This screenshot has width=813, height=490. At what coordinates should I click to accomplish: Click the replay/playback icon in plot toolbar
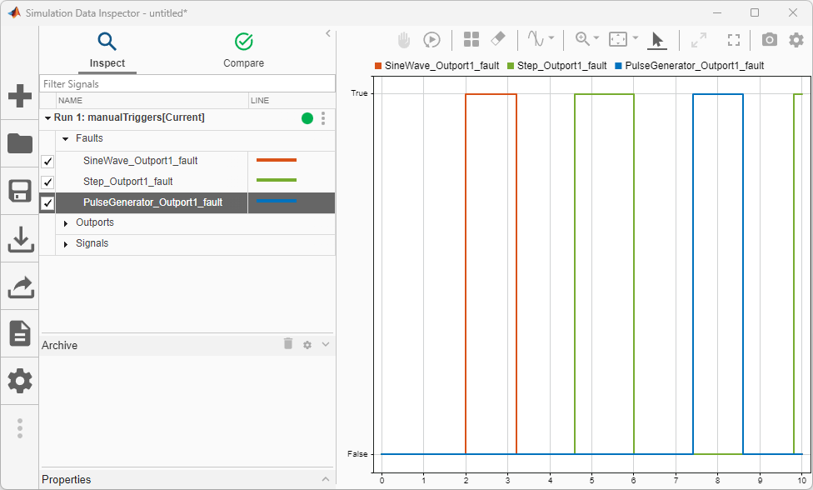click(431, 39)
